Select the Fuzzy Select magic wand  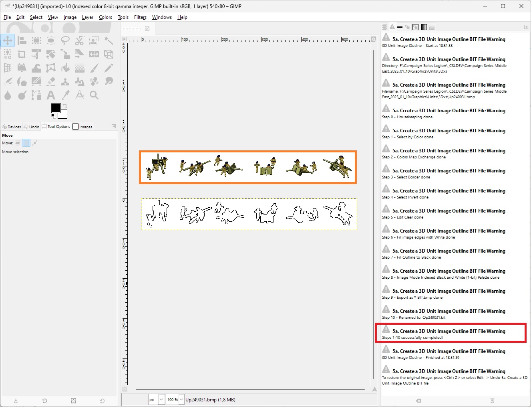(109, 40)
